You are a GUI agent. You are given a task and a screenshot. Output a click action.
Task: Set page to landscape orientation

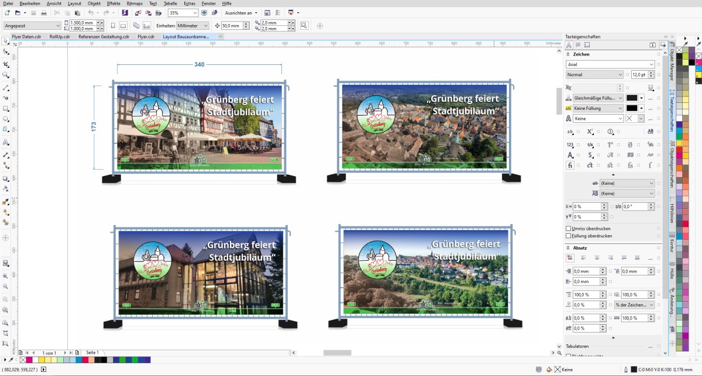123,26
